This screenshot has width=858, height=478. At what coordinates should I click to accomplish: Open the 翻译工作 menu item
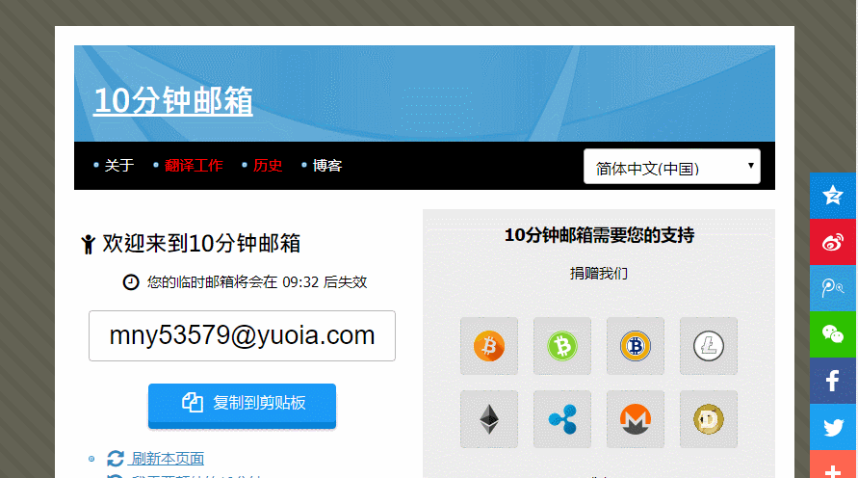194,166
